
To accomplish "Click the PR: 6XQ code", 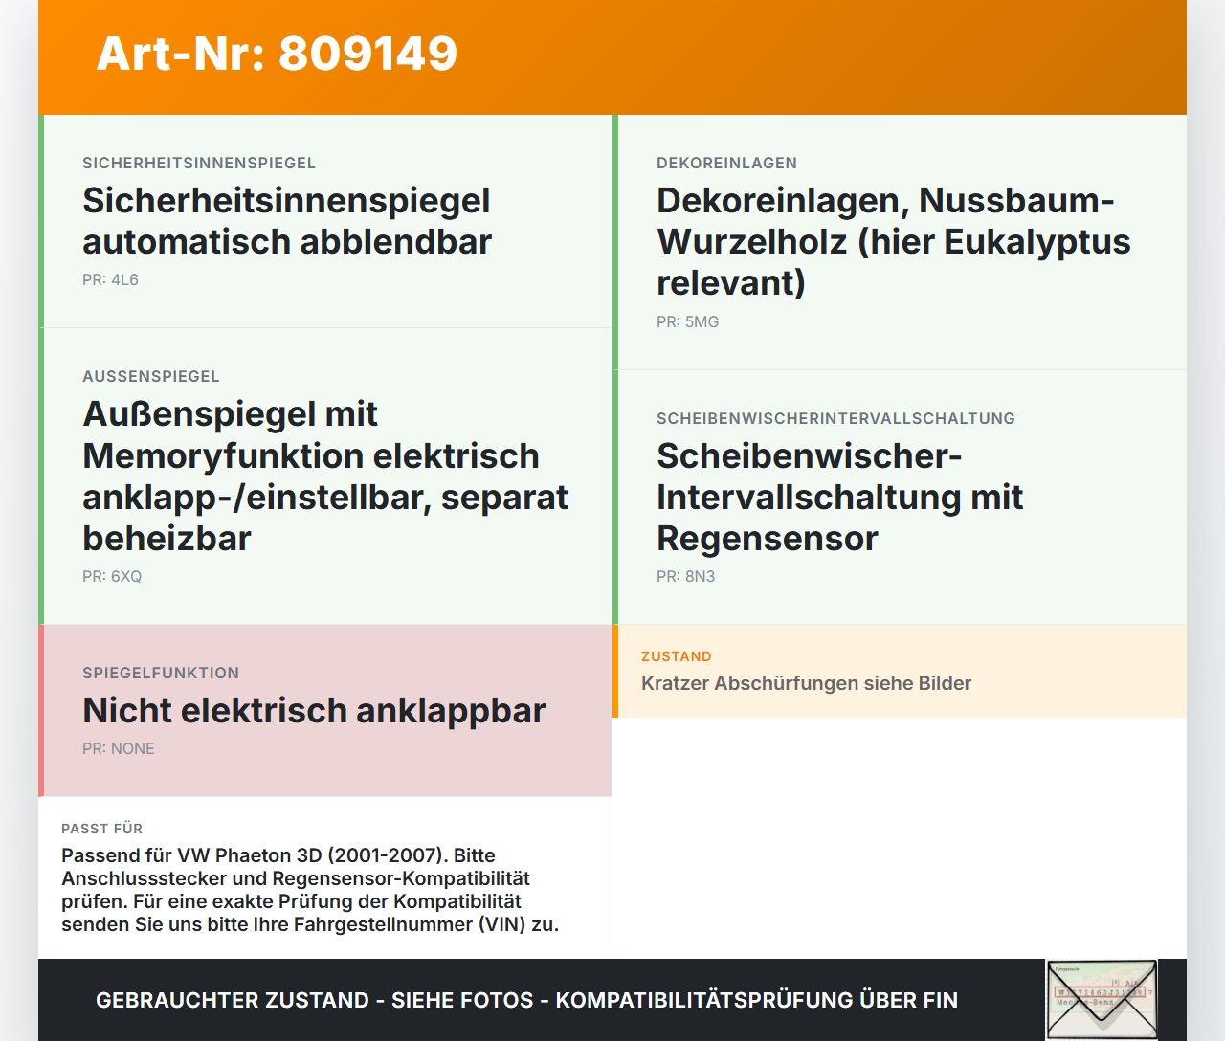I will click(112, 576).
